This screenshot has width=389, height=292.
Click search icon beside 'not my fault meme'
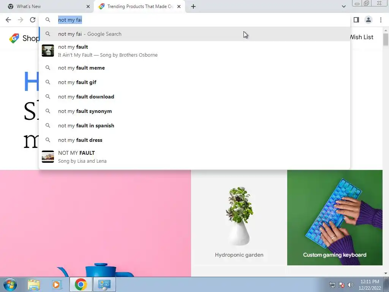tap(48, 68)
